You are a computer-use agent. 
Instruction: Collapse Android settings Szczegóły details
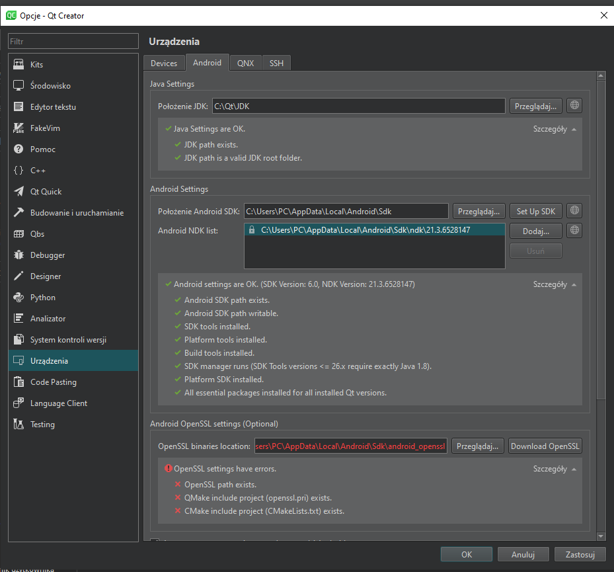coord(555,284)
